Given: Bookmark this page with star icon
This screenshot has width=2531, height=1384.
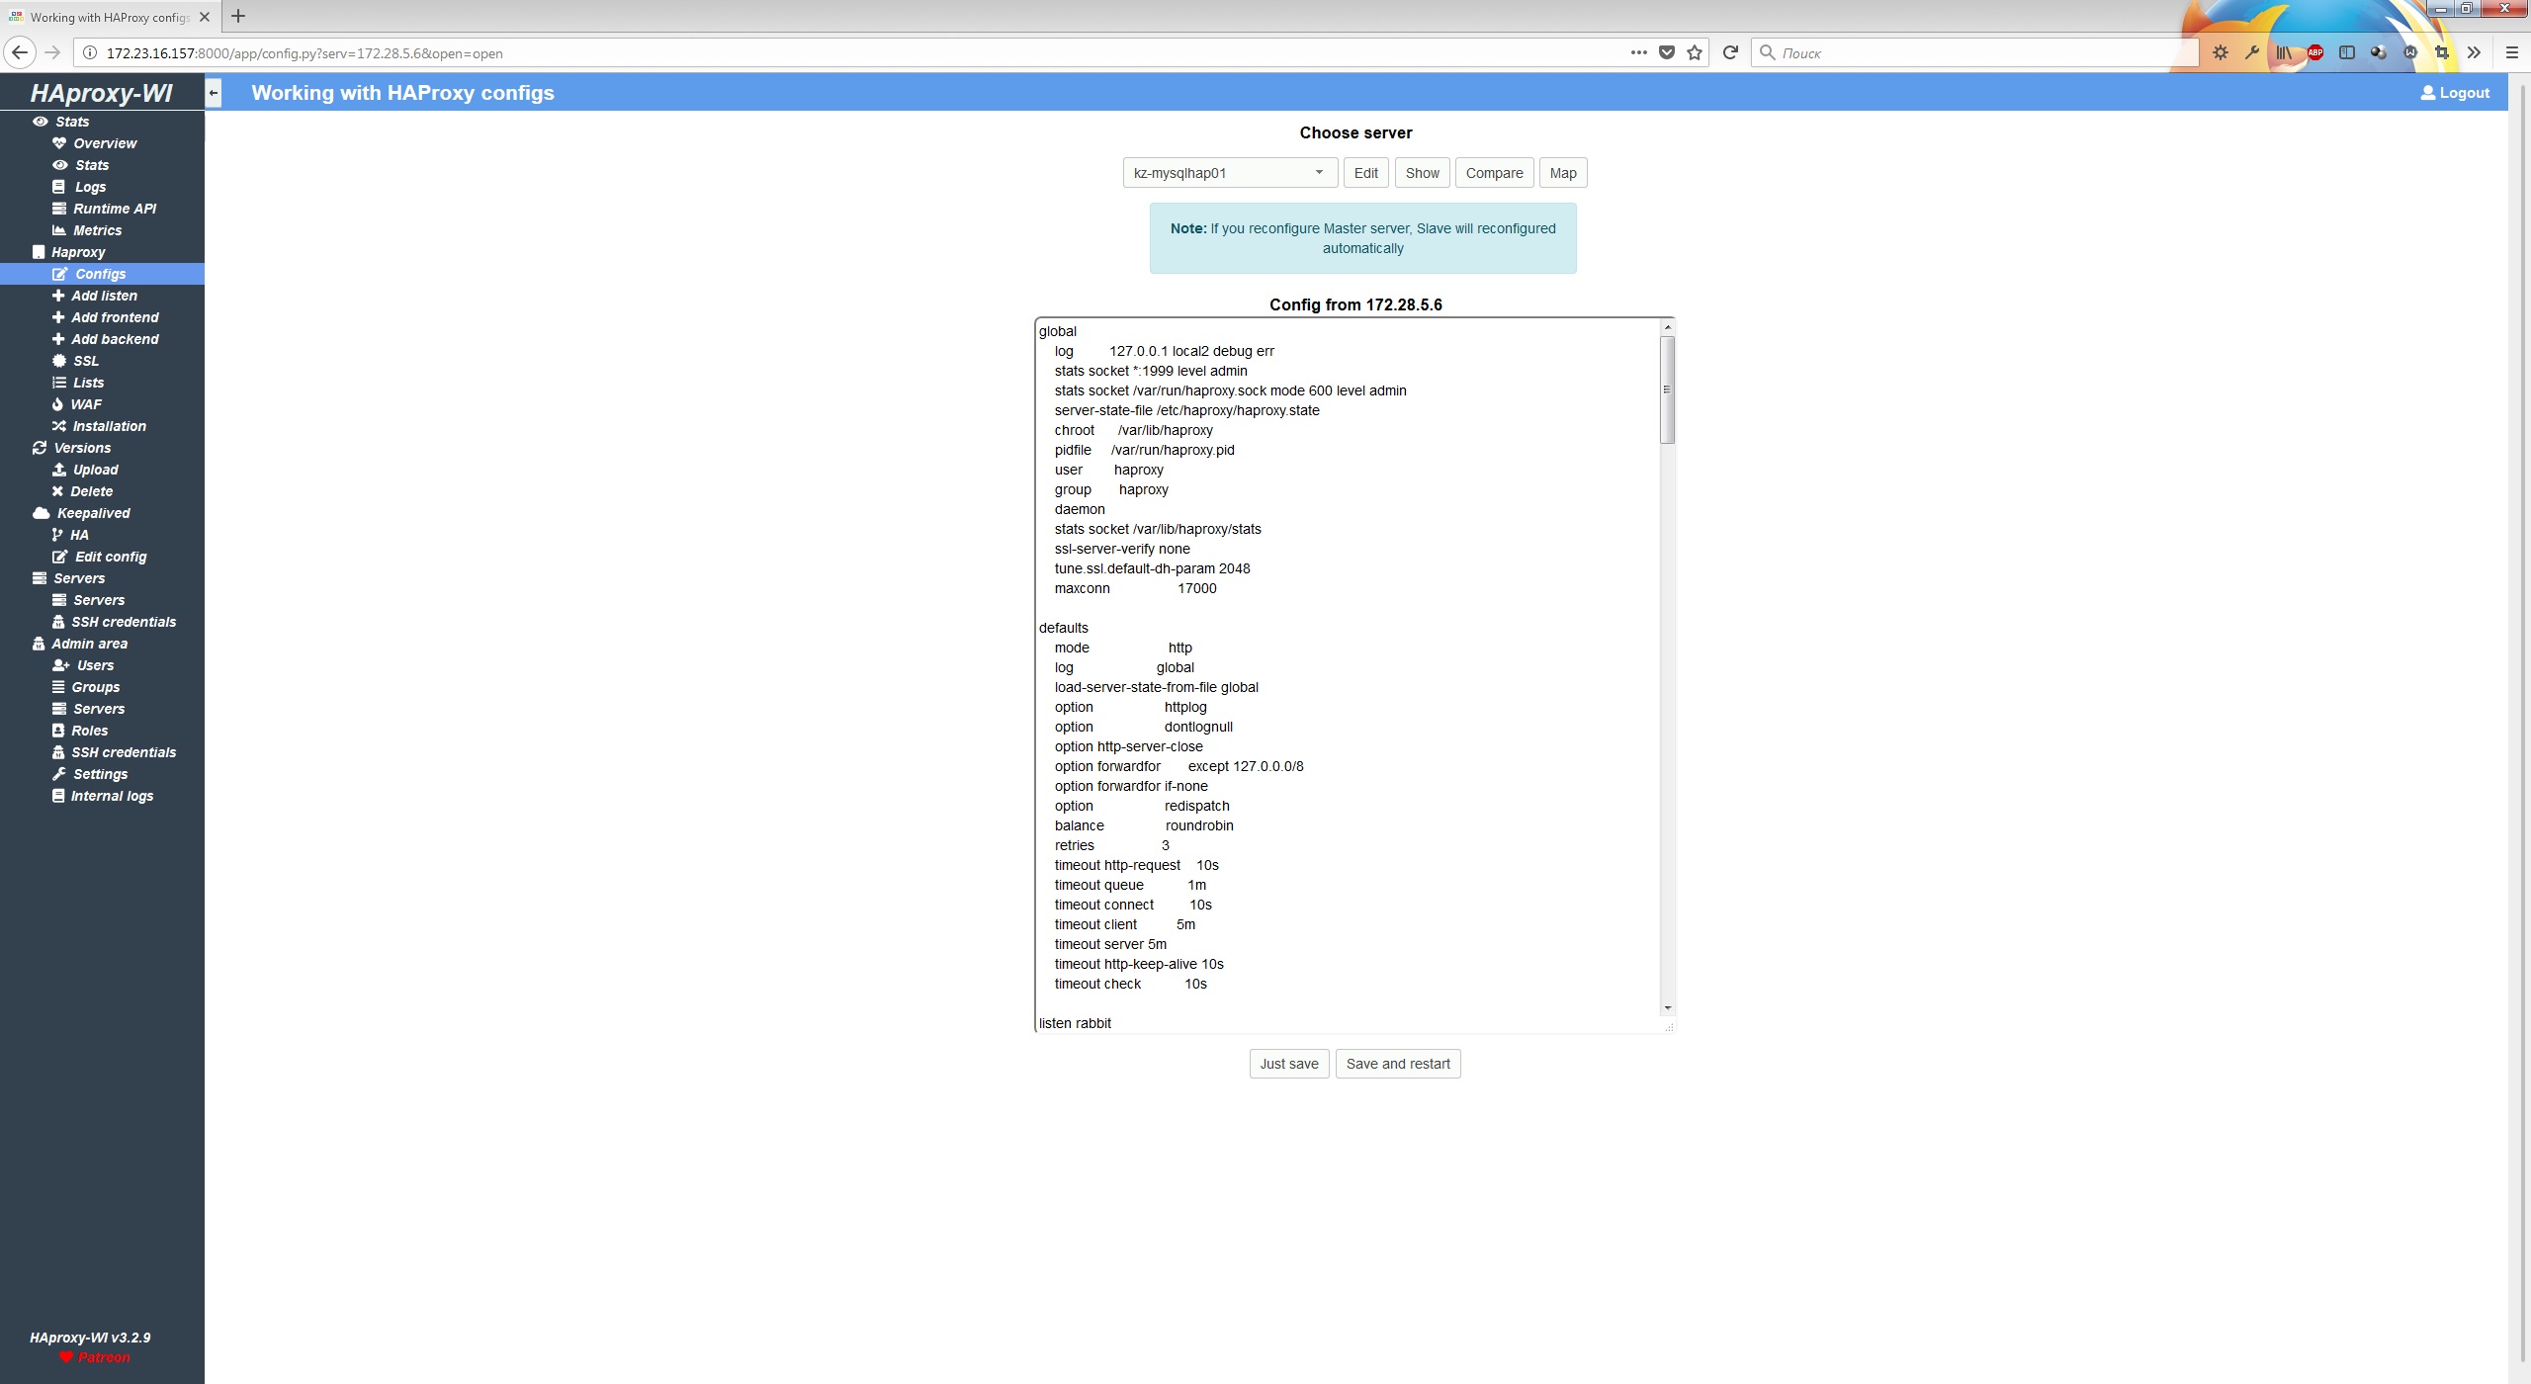Looking at the screenshot, I should tap(1695, 53).
